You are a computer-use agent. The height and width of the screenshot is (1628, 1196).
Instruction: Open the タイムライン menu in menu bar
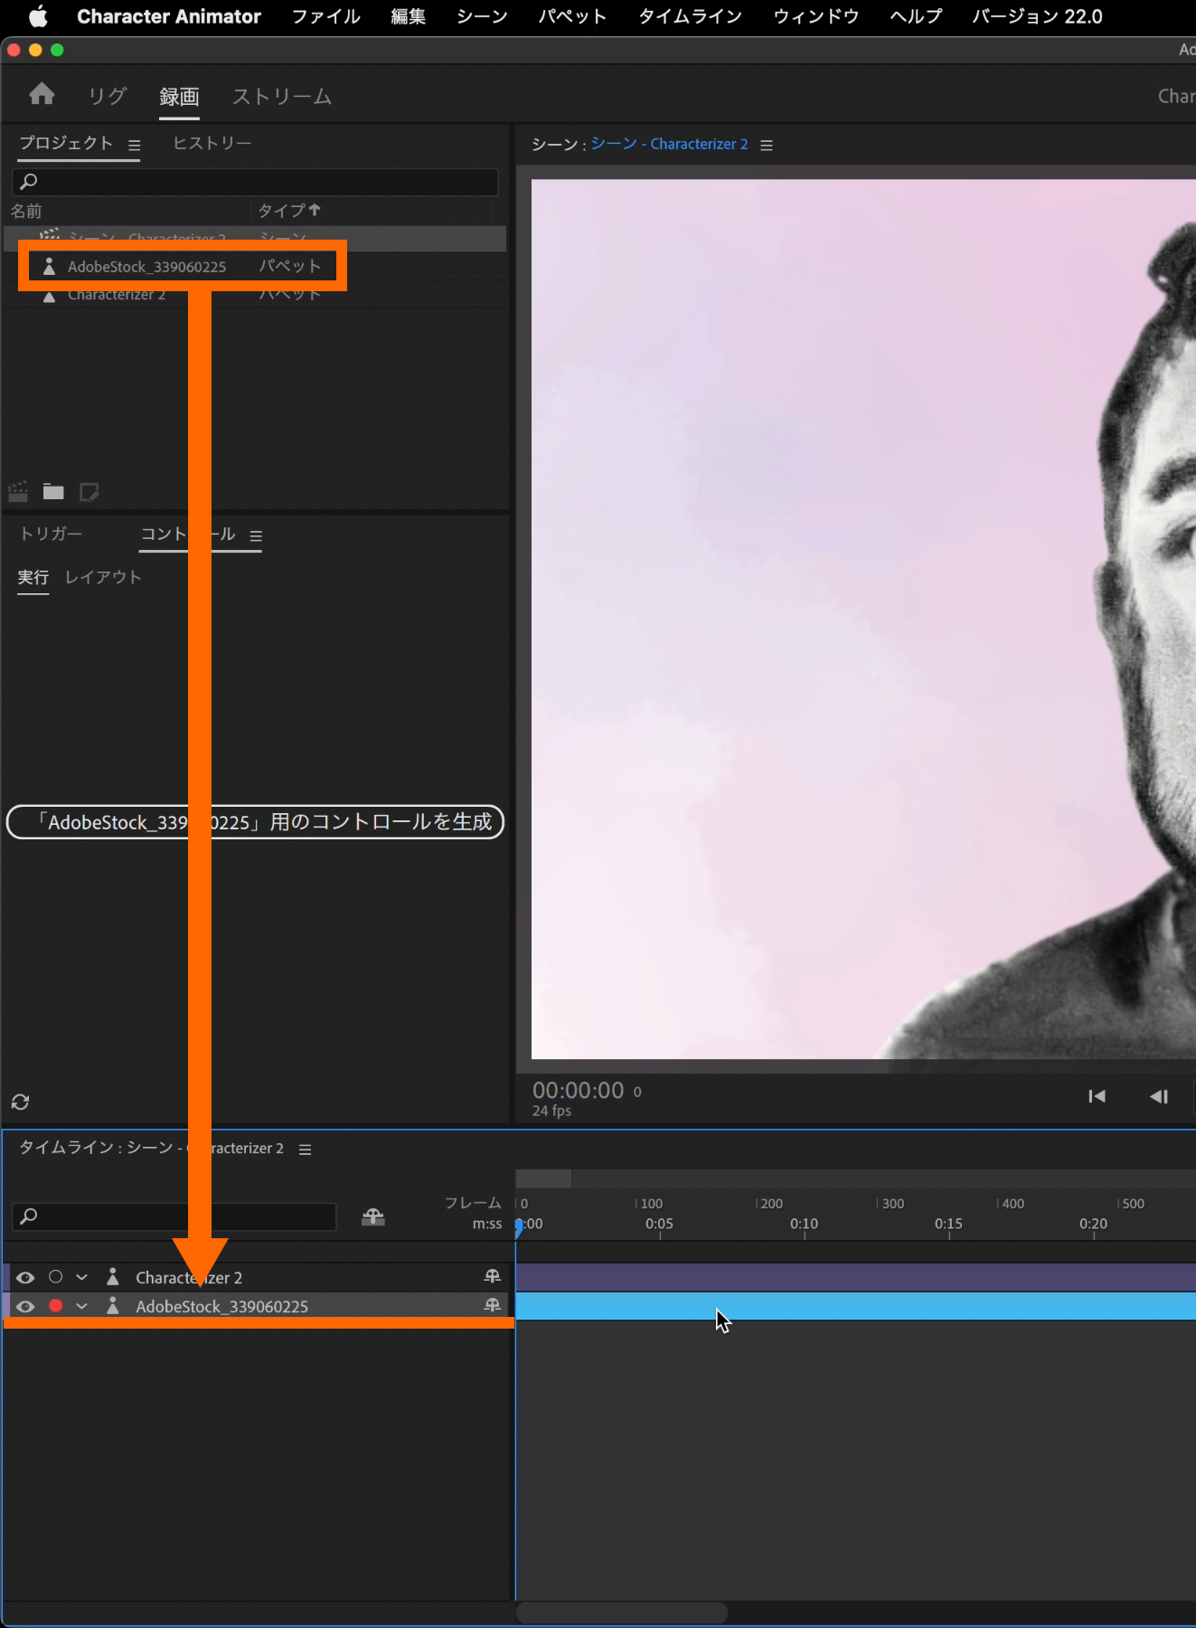tap(690, 16)
